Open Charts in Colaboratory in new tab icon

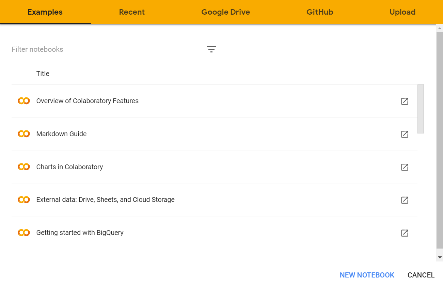[x=405, y=167]
